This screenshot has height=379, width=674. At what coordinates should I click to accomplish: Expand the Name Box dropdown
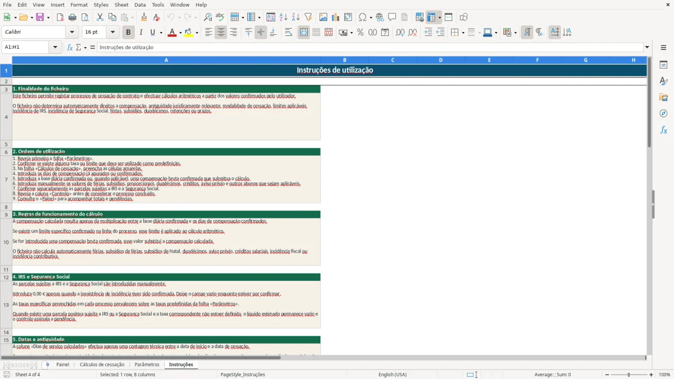(56, 47)
